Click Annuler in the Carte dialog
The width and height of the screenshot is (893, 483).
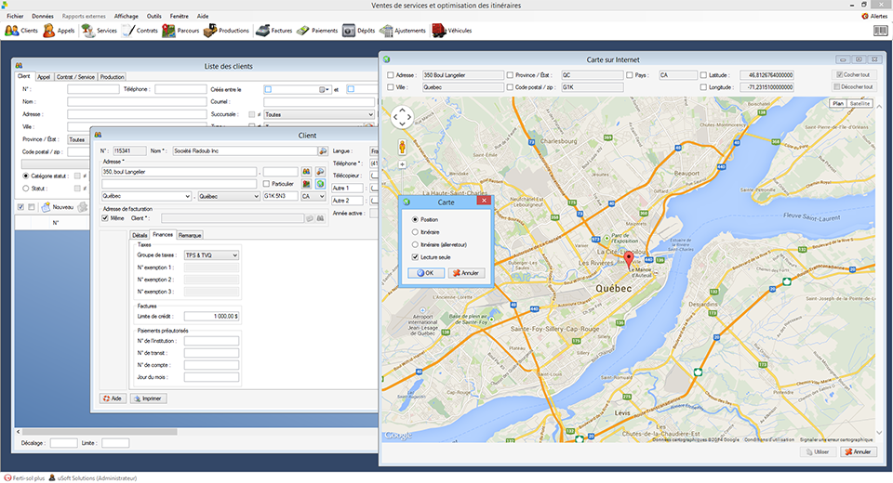coord(466,273)
